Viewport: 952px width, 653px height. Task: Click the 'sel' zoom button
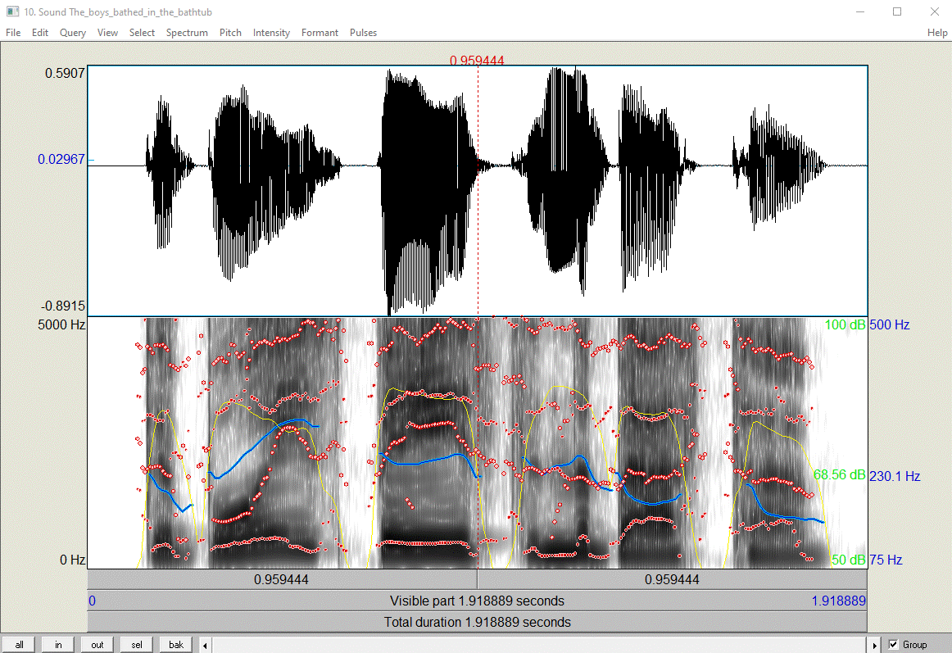(x=137, y=645)
